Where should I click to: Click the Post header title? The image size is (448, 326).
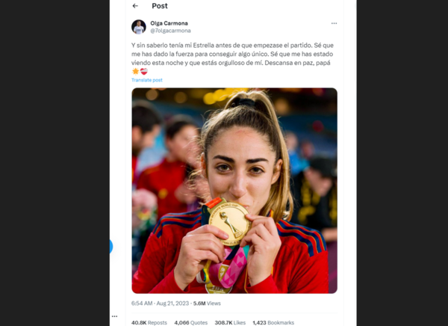[160, 6]
